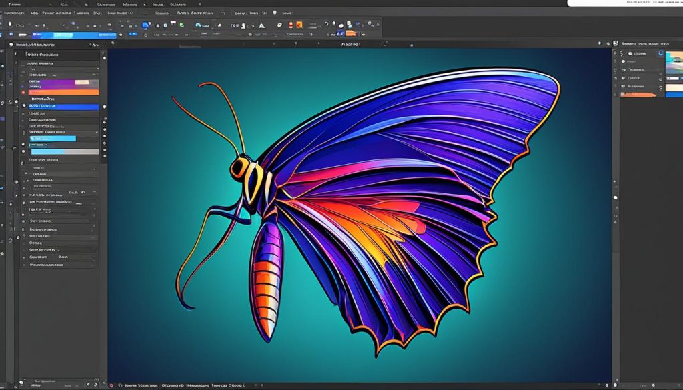Click the green icon in top toolbar
683x390 pixels.
(x=181, y=25)
